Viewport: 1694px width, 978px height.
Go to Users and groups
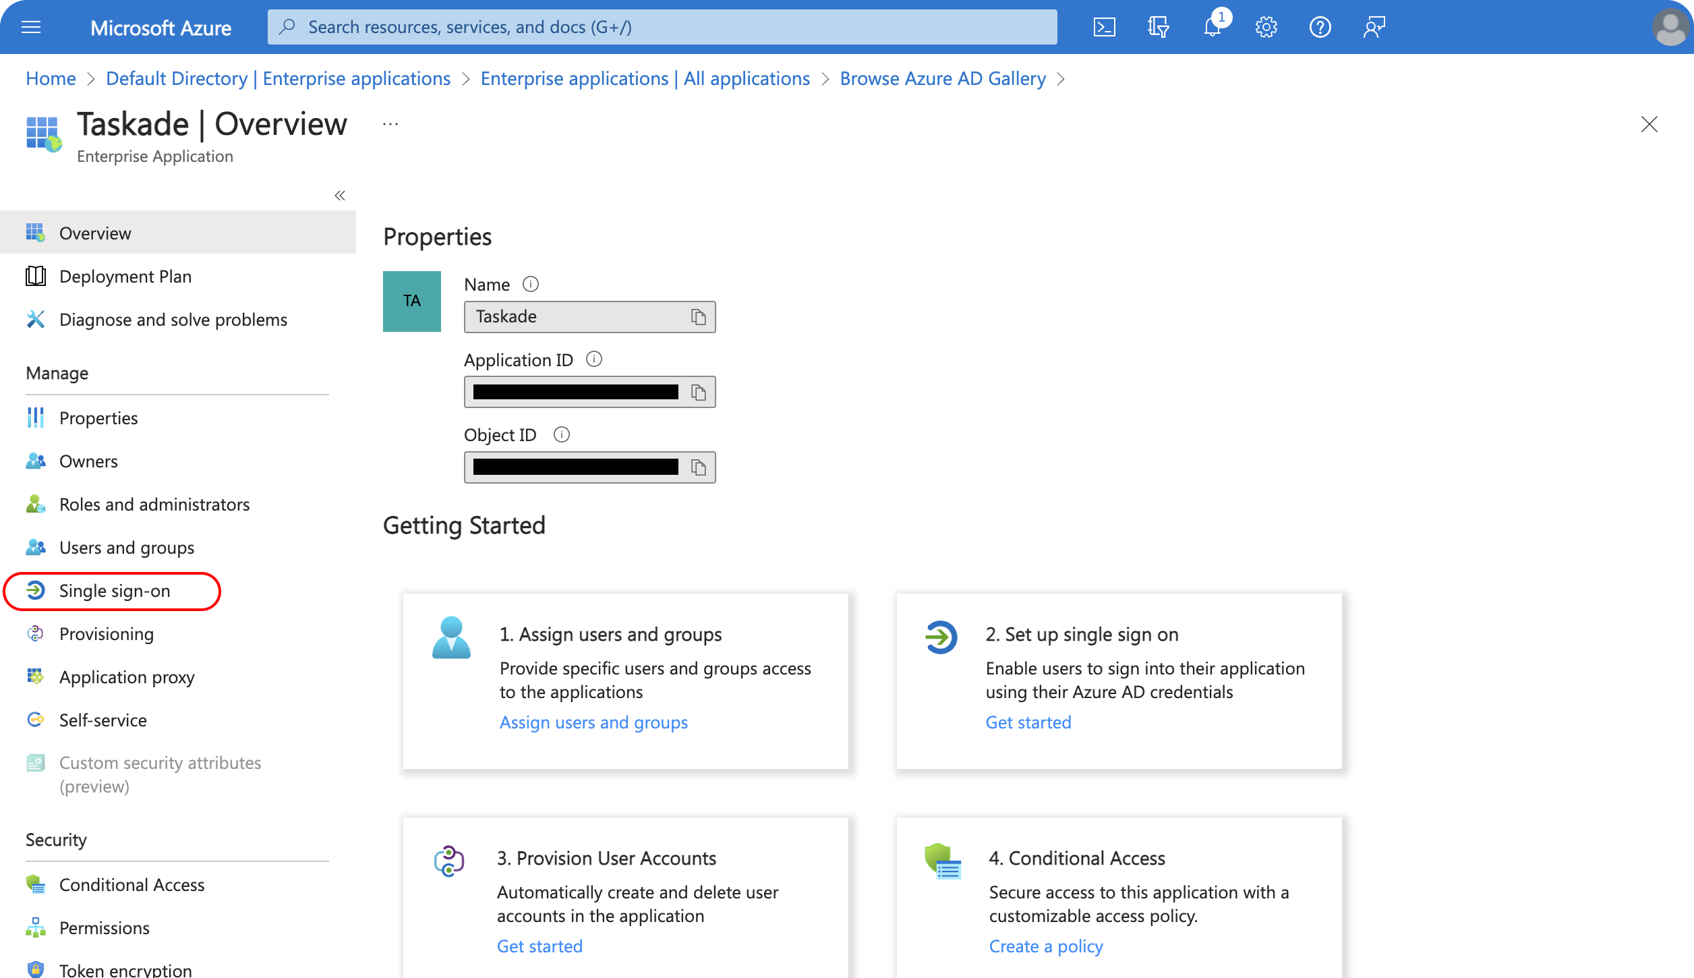(127, 548)
